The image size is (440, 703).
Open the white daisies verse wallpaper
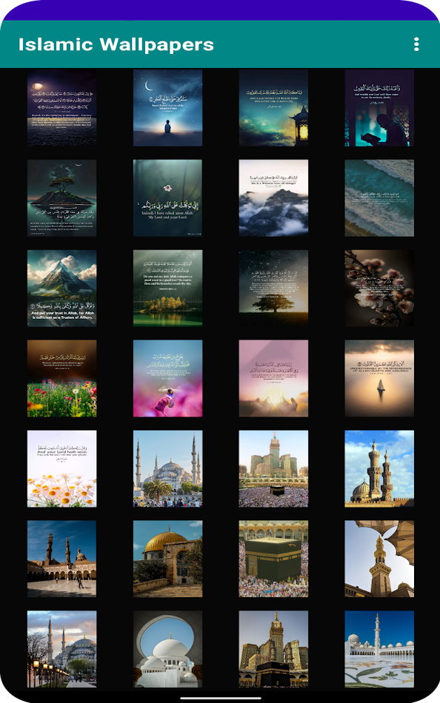tap(62, 469)
